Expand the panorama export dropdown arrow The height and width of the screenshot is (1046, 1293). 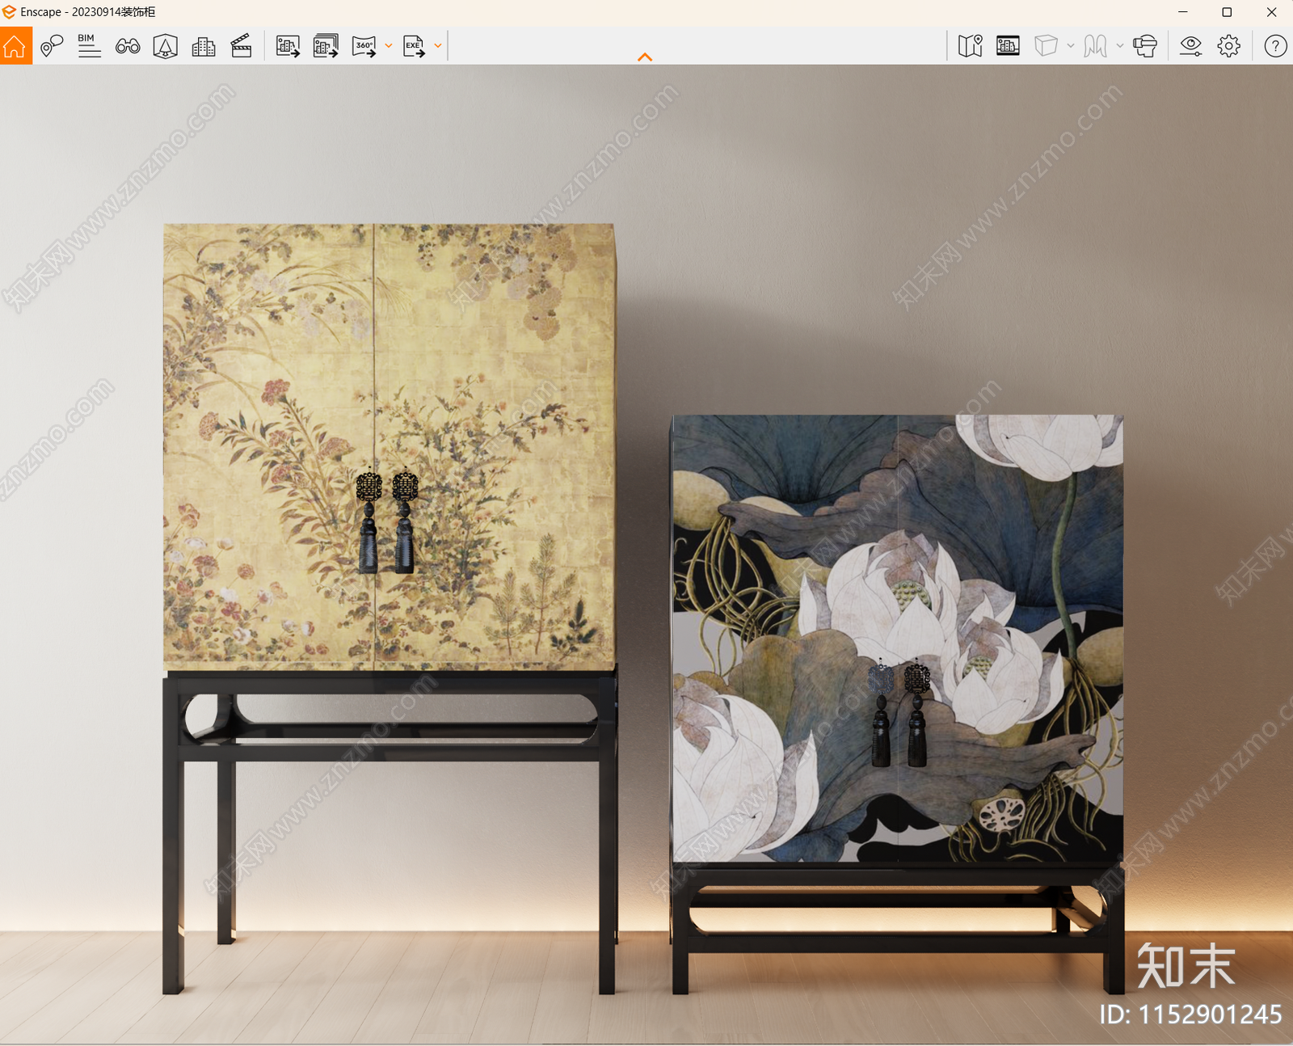(x=389, y=46)
